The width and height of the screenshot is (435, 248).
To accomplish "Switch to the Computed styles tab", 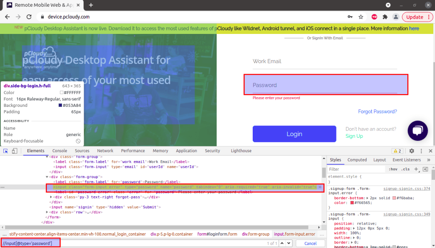I will 357,160.
